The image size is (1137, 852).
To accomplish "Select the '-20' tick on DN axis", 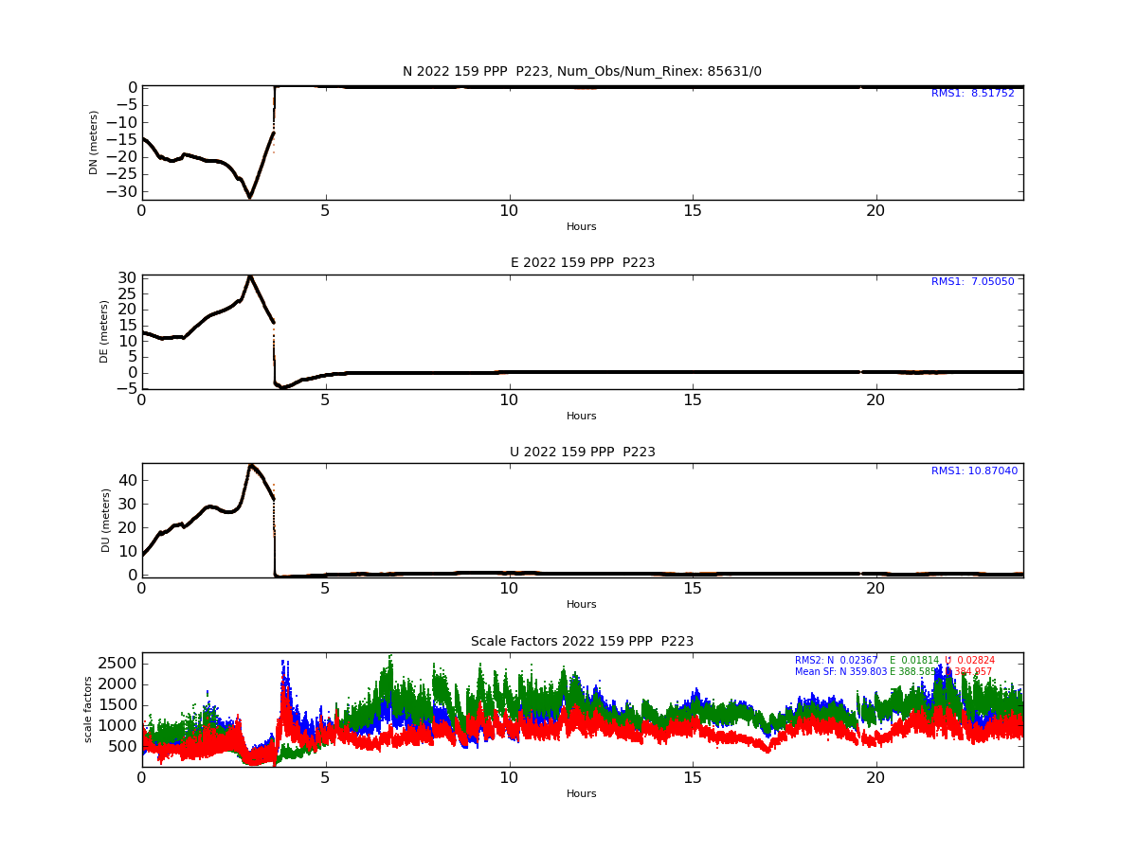I will 124,157.
